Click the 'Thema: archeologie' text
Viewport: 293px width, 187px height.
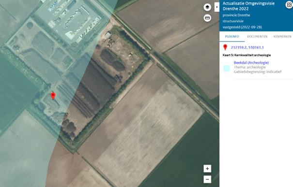249,67
